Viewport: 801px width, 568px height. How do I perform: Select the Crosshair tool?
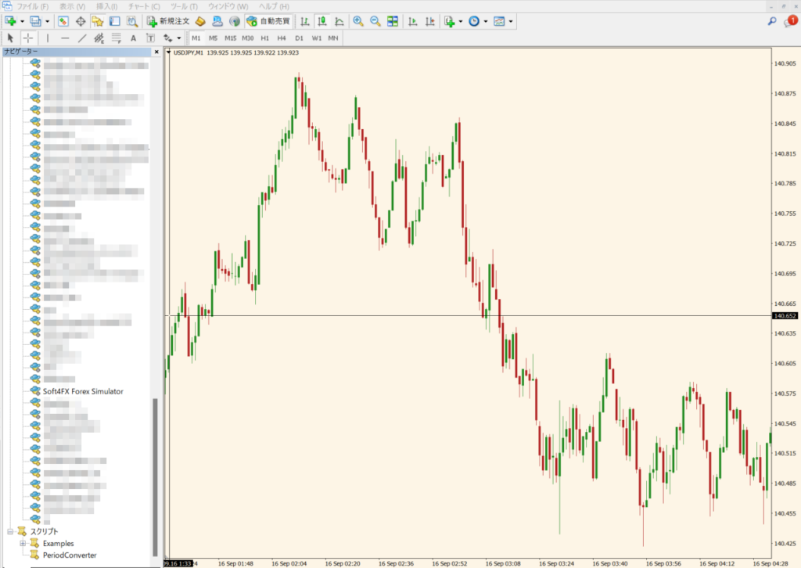(27, 37)
